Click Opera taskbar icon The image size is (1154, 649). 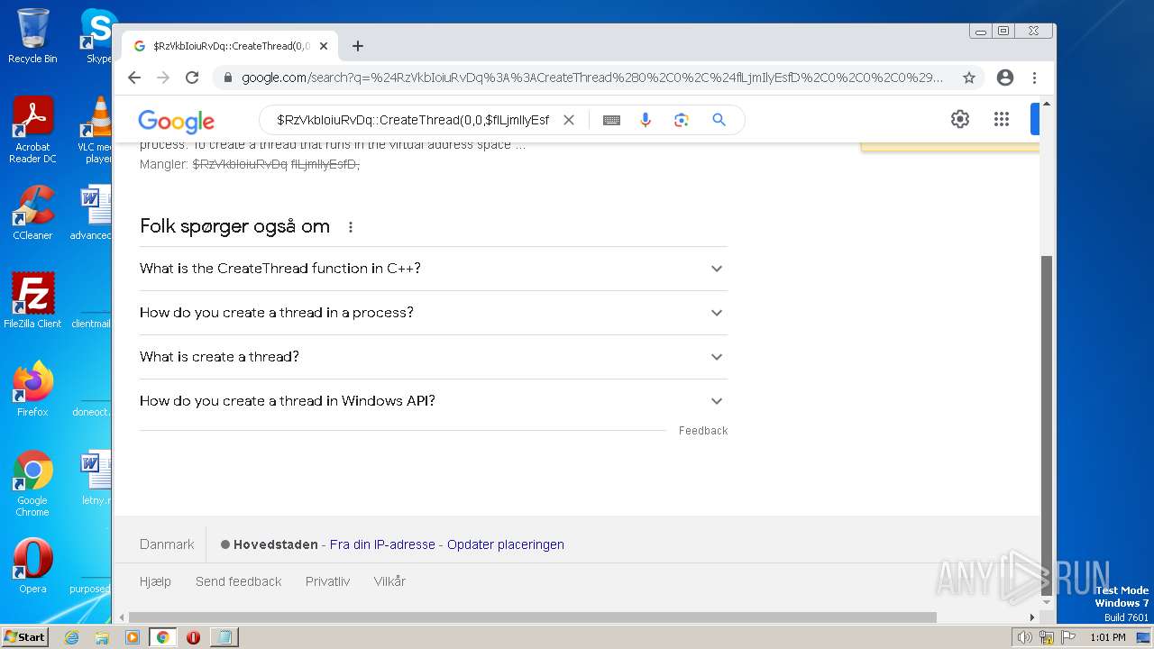(x=193, y=637)
